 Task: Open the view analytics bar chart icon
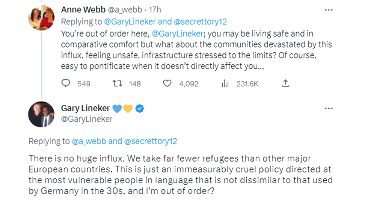point(225,83)
